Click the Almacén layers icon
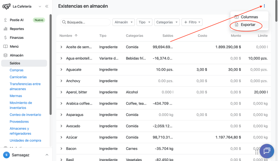This screenshot has width=278, height=161. (5, 55)
